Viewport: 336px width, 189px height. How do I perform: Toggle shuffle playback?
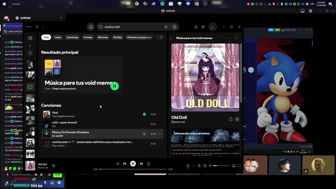click(117, 164)
